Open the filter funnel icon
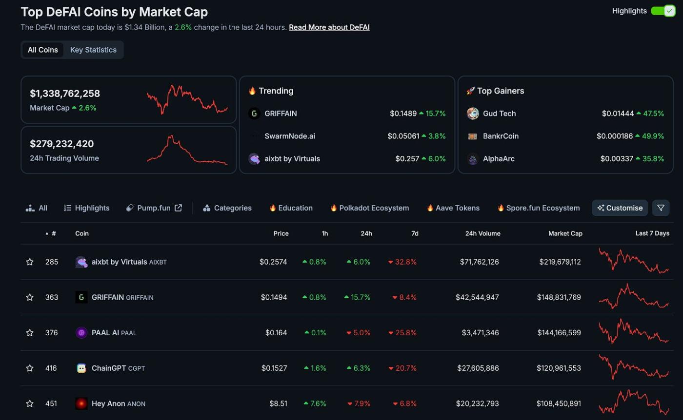This screenshot has width=683, height=420. (x=661, y=208)
